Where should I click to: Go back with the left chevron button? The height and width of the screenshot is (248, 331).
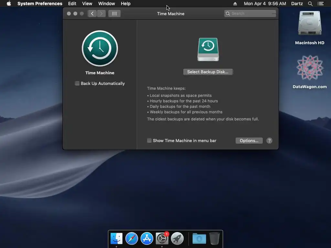[92, 14]
